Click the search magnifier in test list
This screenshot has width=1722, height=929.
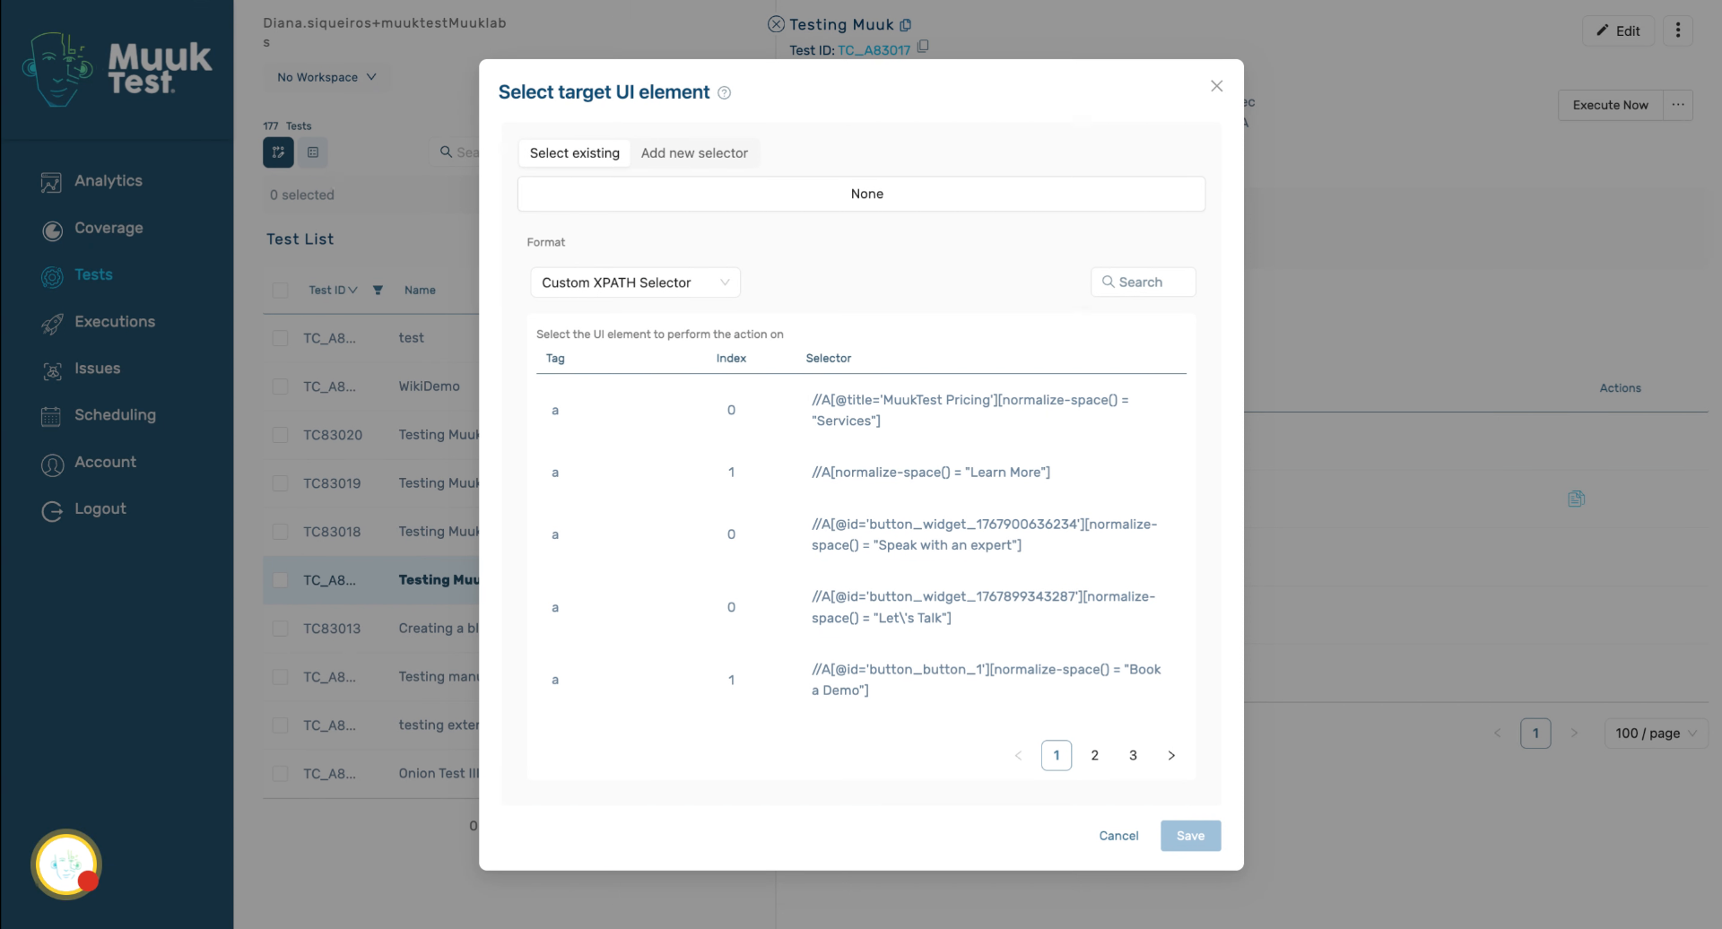click(x=446, y=152)
